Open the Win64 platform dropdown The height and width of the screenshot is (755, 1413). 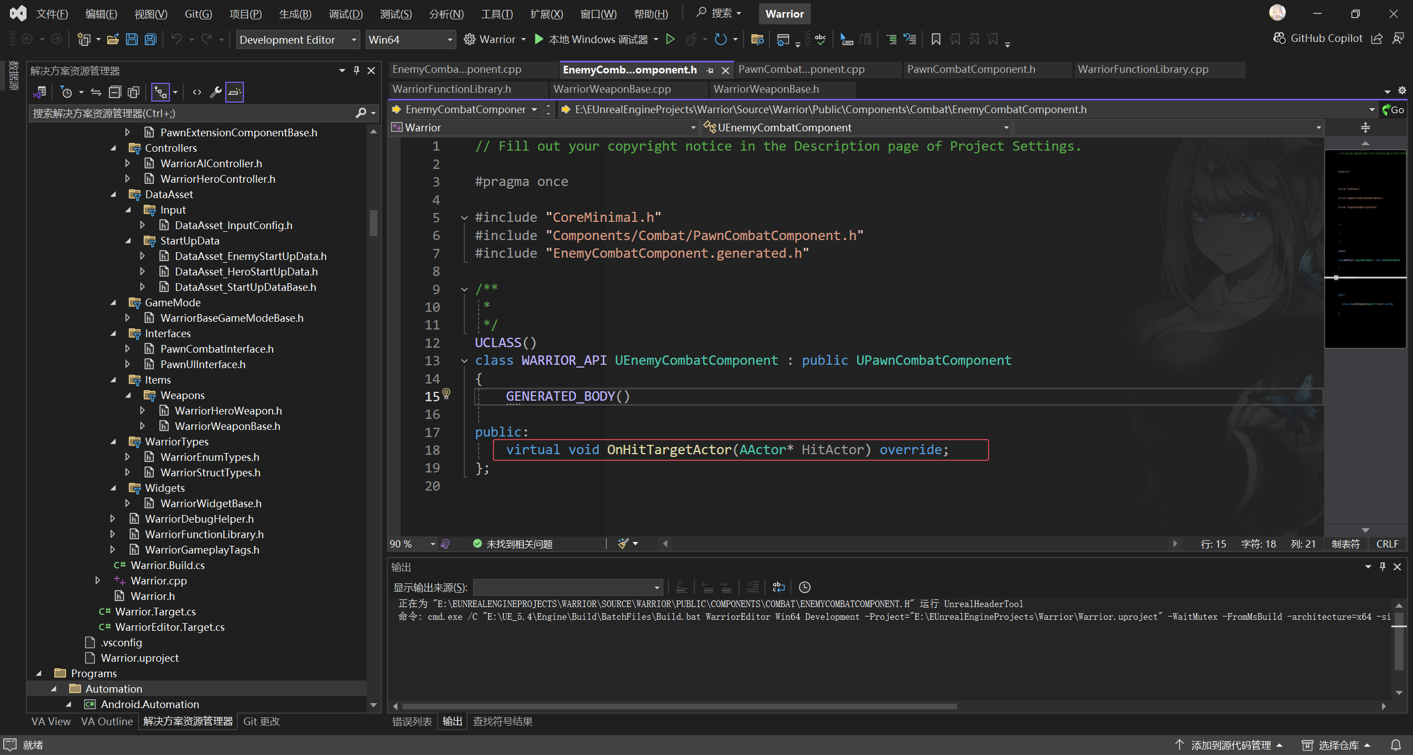(x=410, y=40)
